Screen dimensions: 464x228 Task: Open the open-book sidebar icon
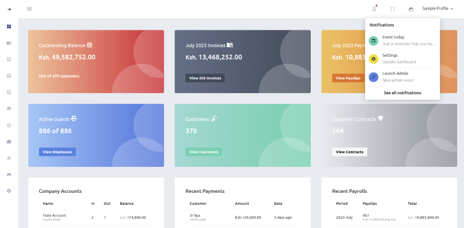(x=9, y=43)
